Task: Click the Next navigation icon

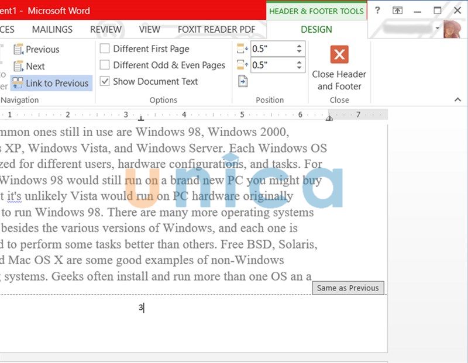Action: point(18,66)
